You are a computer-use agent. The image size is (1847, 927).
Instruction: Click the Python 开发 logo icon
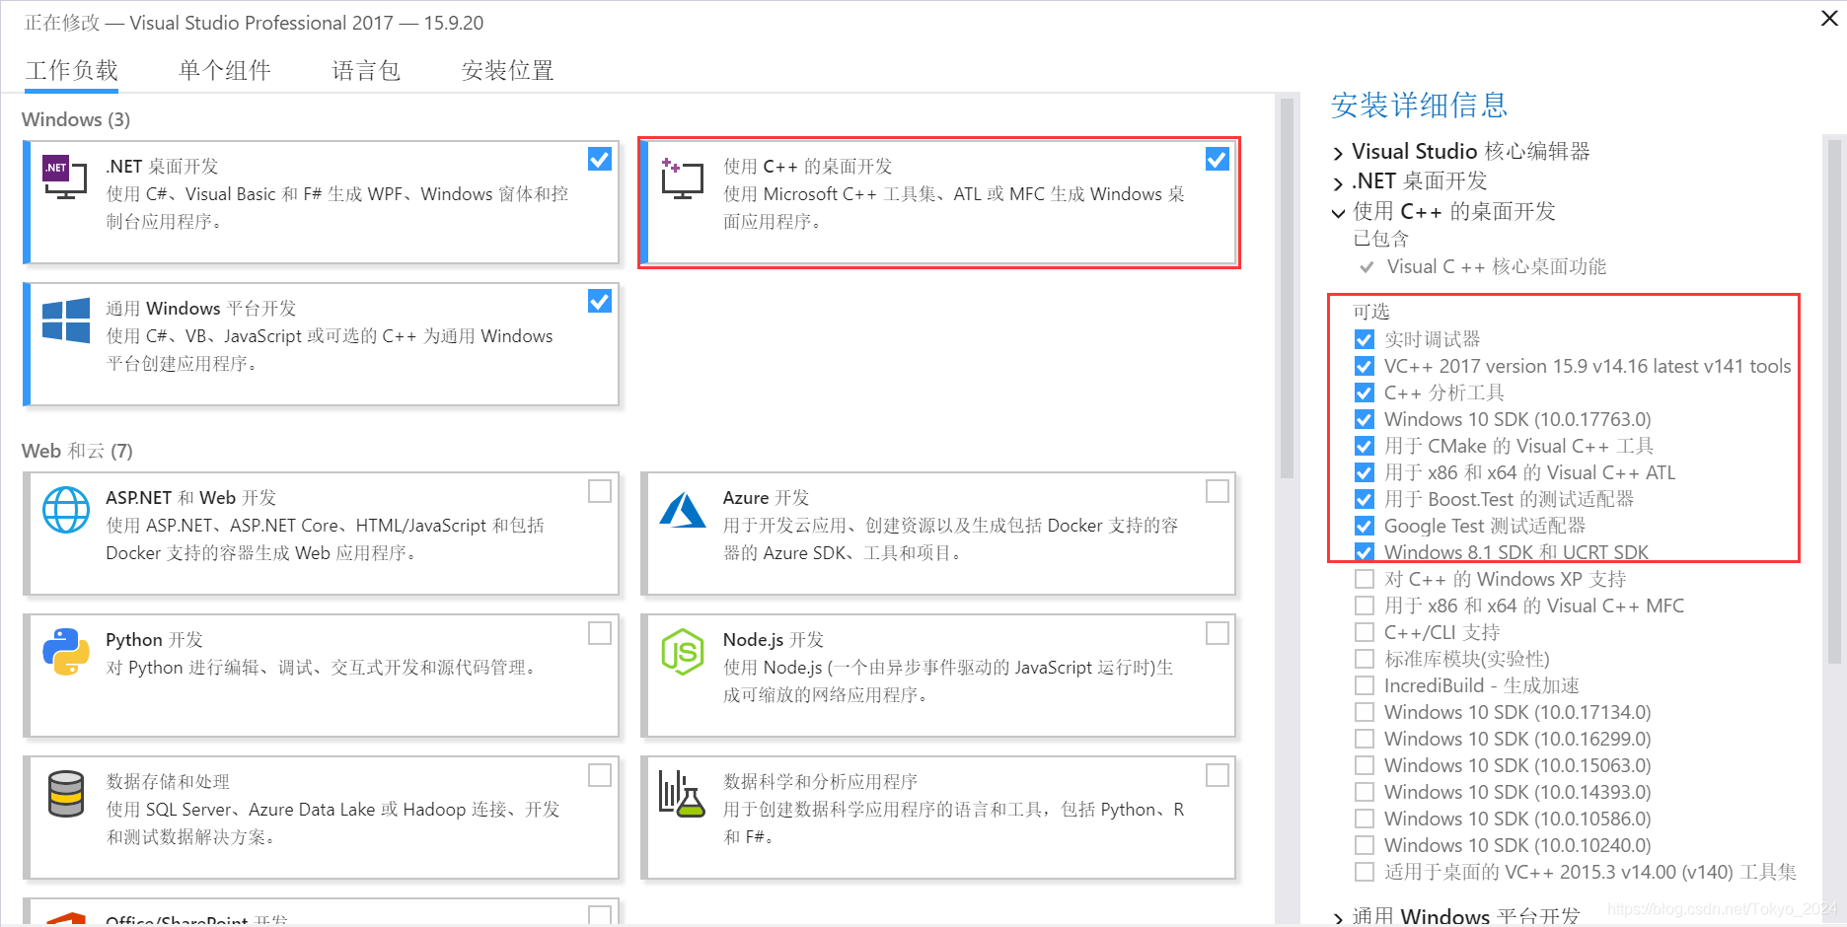pos(66,652)
